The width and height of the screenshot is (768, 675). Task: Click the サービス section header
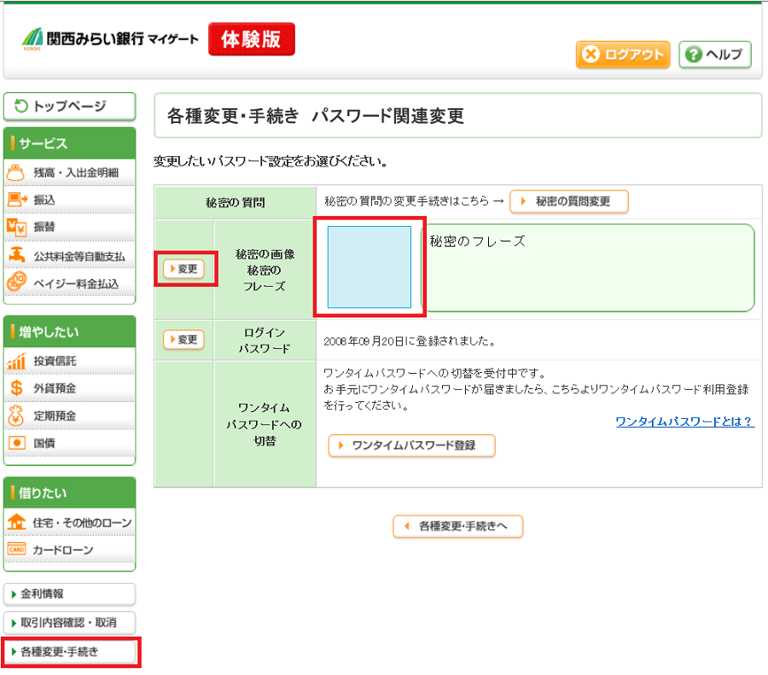pyautogui.click(x=70, y=143)
